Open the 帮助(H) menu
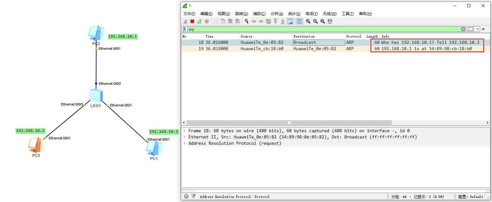The width and height of the screenshot is (492, 202). (365, 14)
